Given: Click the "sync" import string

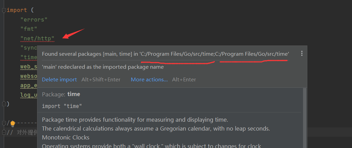Looking at the screenshot, I should click(x=29, y=48).
